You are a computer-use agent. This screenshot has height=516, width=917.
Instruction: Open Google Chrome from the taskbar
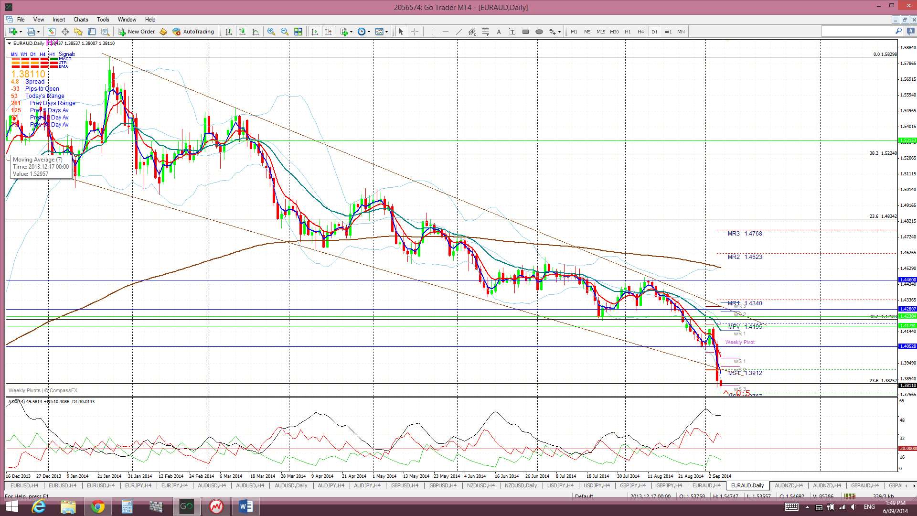(98, 506)
